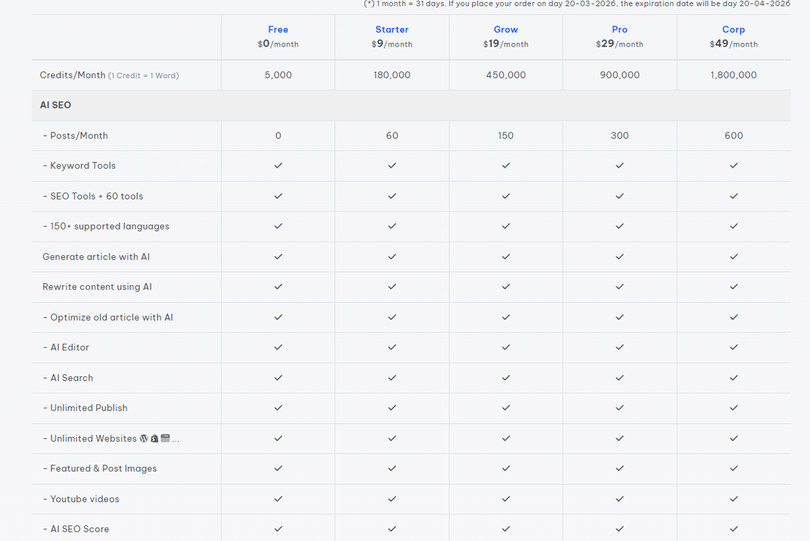810x541 pixels.
Task: Click the Posts/Month row label
Action: pos(75,135)
